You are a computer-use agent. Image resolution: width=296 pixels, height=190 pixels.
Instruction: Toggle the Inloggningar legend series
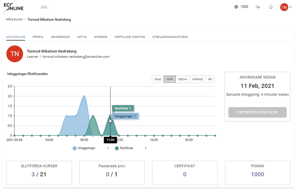84,148
